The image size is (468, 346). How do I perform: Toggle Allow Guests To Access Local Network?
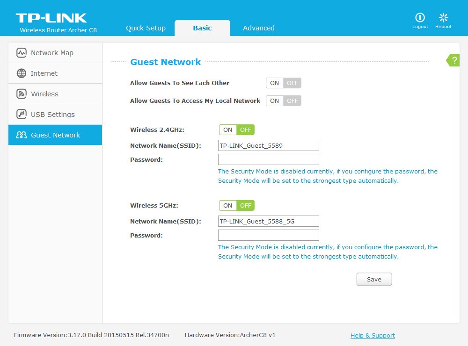(284, 101)
